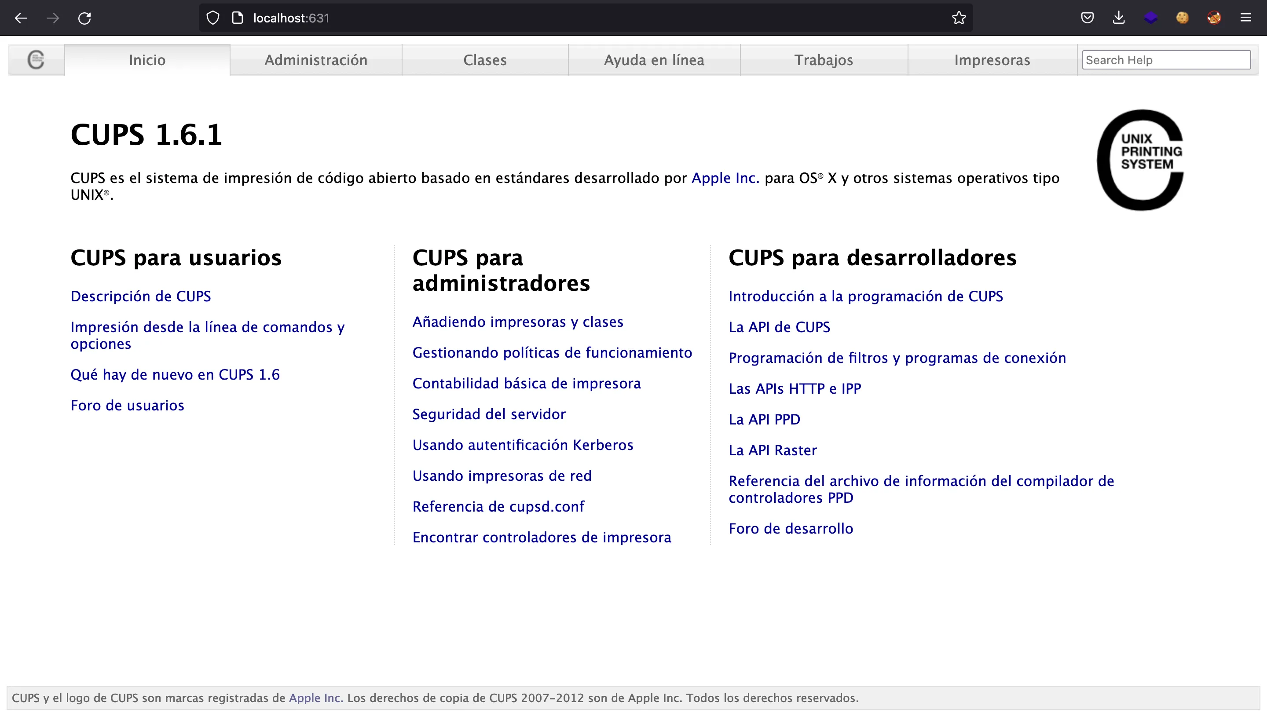
Task: Open the downloads arrow icon
Action: (x=1119, y=18)
